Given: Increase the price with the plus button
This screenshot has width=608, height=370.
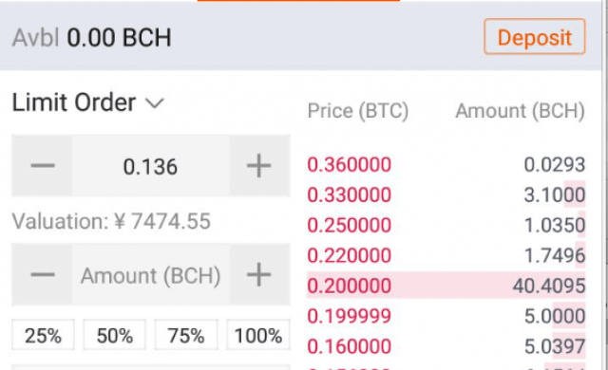Looking at the screenshot, I should 259,166.
